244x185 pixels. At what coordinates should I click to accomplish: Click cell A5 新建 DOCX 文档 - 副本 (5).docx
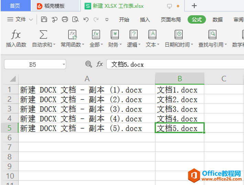pos(87,128)
